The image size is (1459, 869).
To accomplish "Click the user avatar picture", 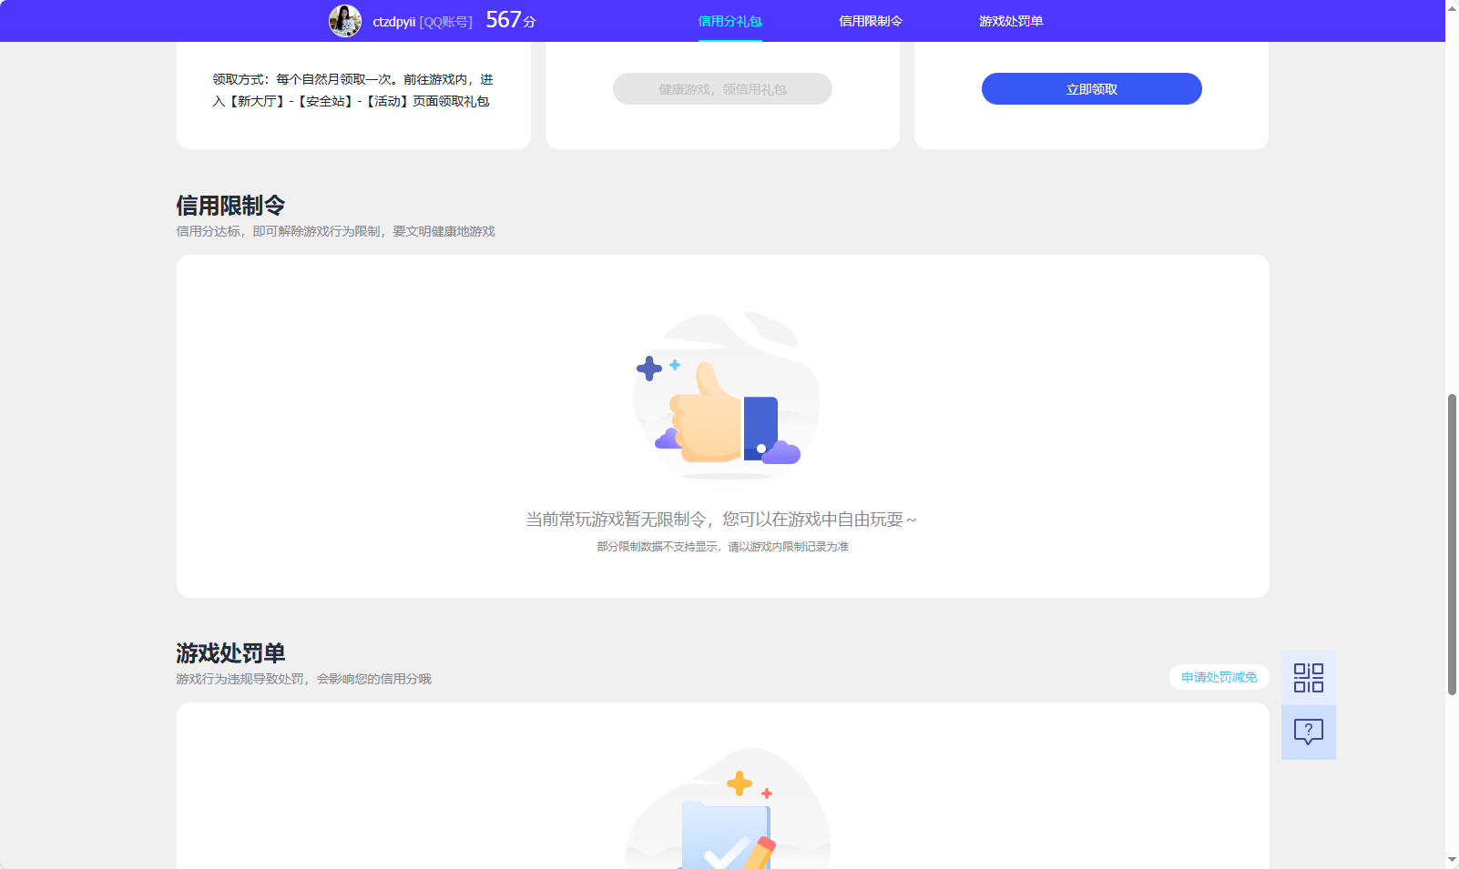I will click(x=345, y=21).
